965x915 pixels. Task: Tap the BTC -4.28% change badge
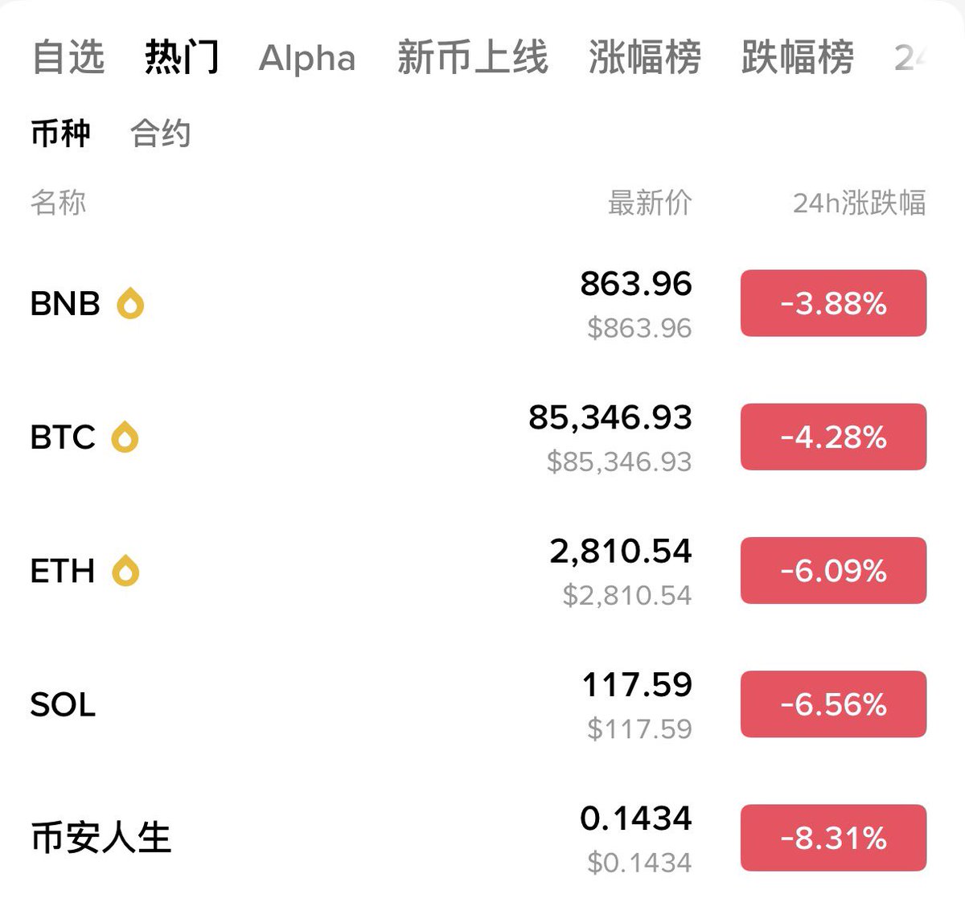[x=833, y=437]
